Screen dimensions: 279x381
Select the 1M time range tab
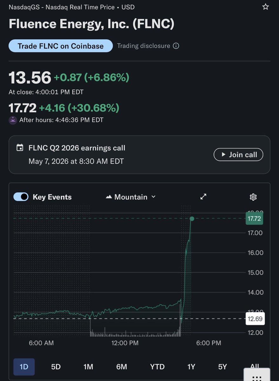click(x=88, y=367)
